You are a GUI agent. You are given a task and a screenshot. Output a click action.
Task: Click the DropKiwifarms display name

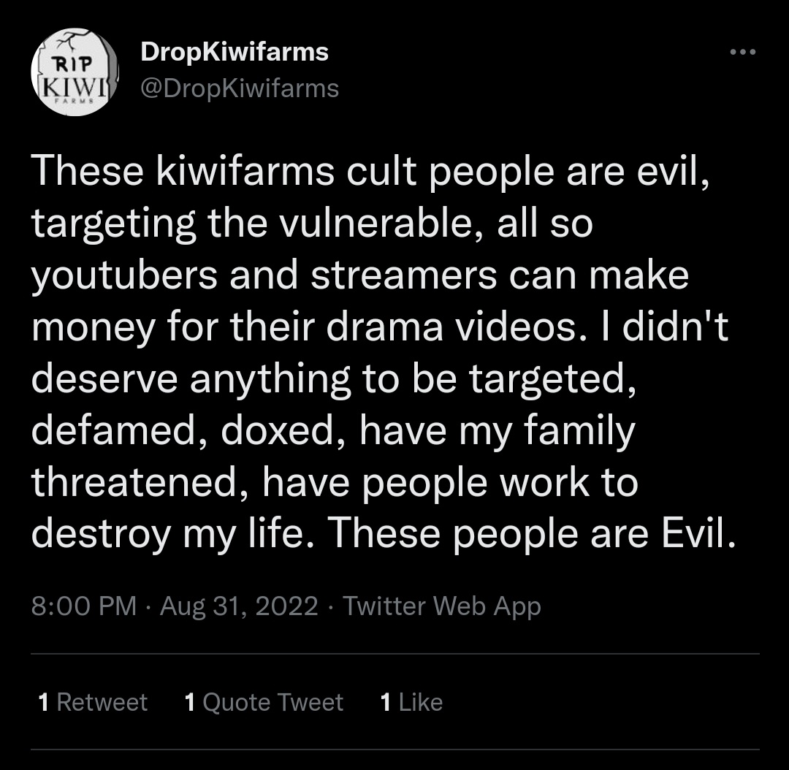[x=235, y=51]
